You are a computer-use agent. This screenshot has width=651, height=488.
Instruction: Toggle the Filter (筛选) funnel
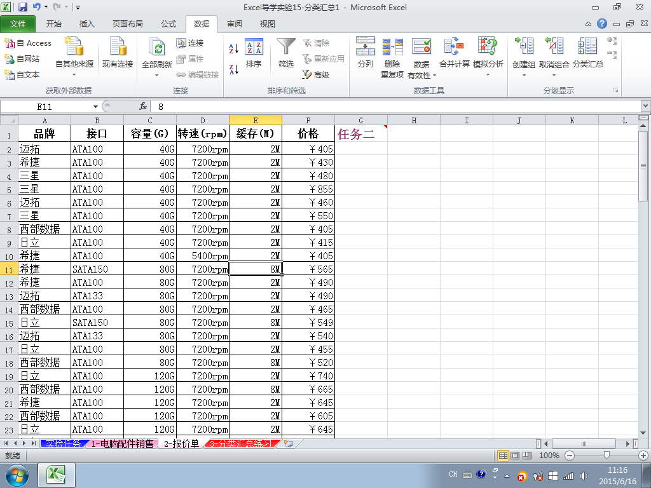(286, 53)
